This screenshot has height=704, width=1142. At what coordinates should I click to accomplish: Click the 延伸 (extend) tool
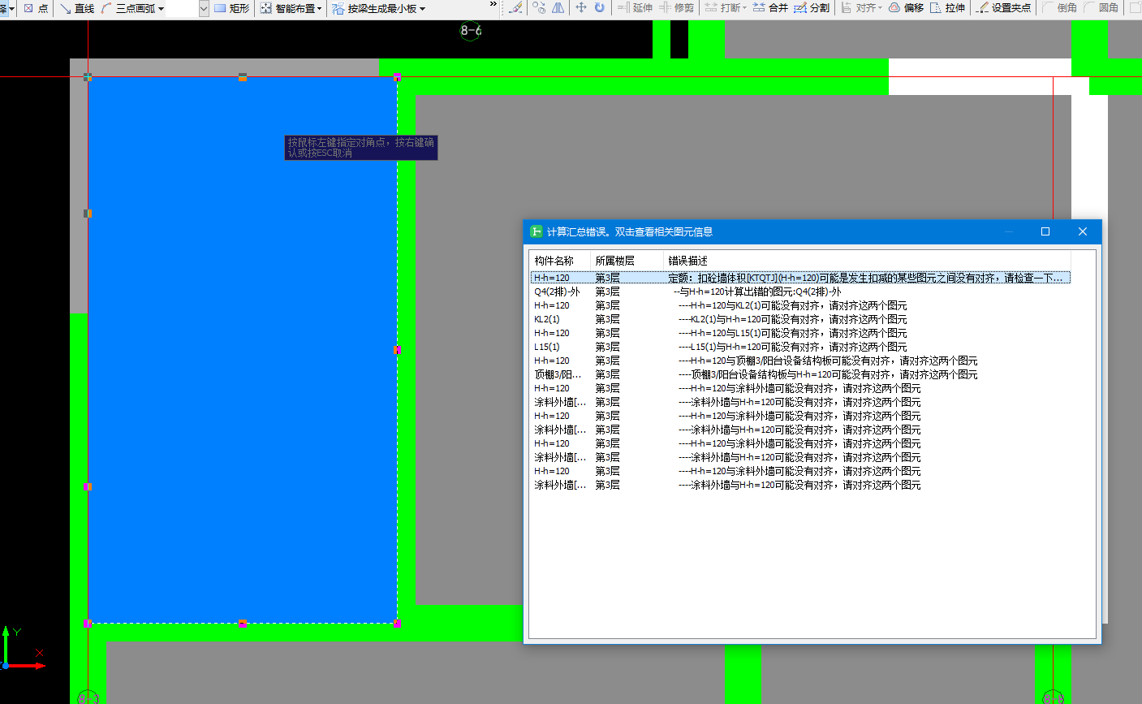pyautogui.click(x=635, y=8)
